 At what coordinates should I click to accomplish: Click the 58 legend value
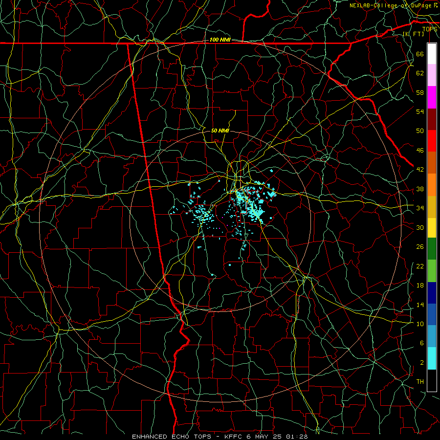pyautogui.click(x=420, y=92)
